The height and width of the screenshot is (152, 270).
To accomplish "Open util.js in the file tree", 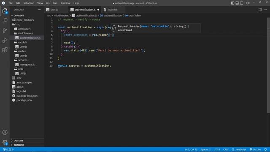I will [x=22, y=73].
